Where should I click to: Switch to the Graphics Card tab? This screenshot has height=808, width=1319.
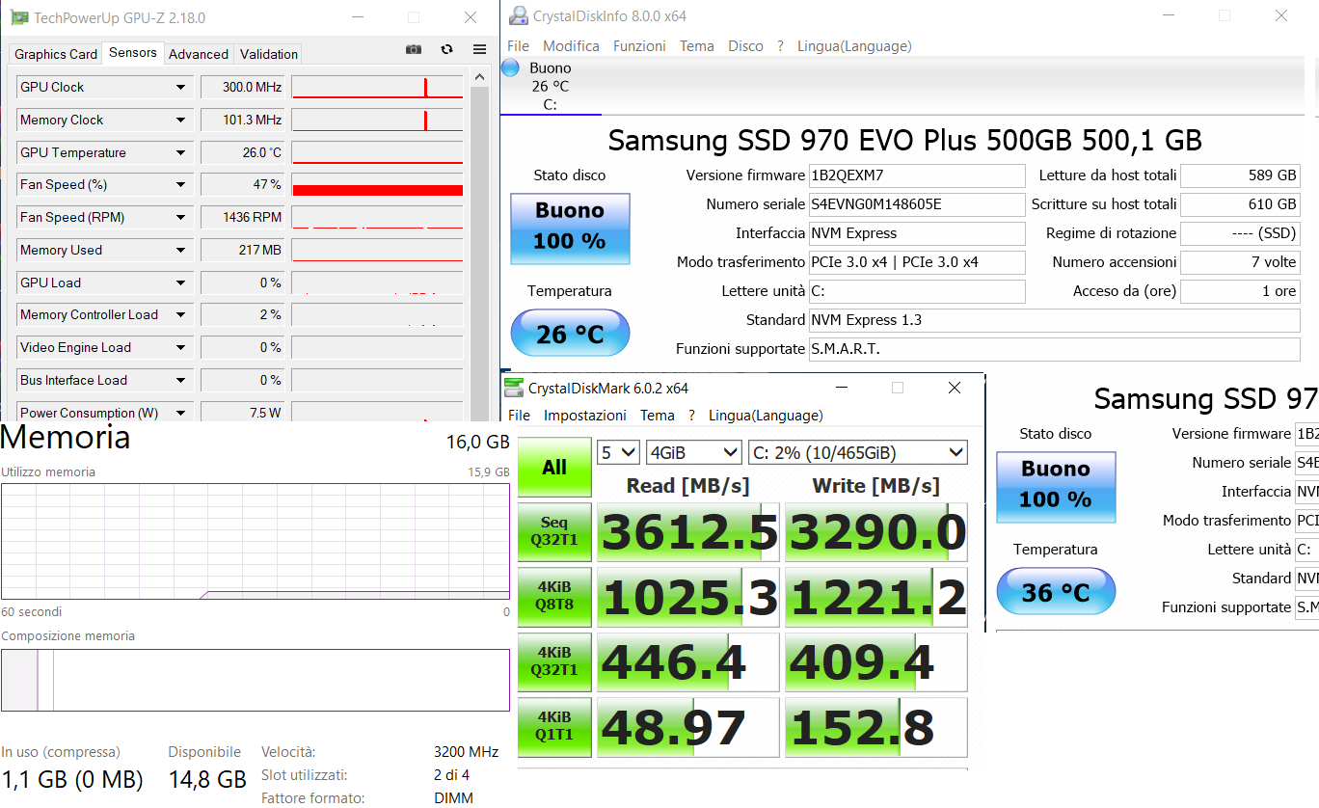point(56,54)
